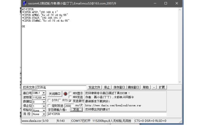Minimize the sscom window

tap(155, 3)
